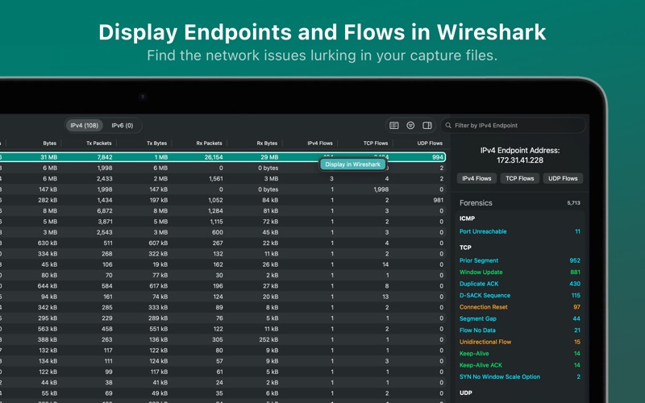
Task: Click the 334 kB Bytes cell
Action: (48, 254)
